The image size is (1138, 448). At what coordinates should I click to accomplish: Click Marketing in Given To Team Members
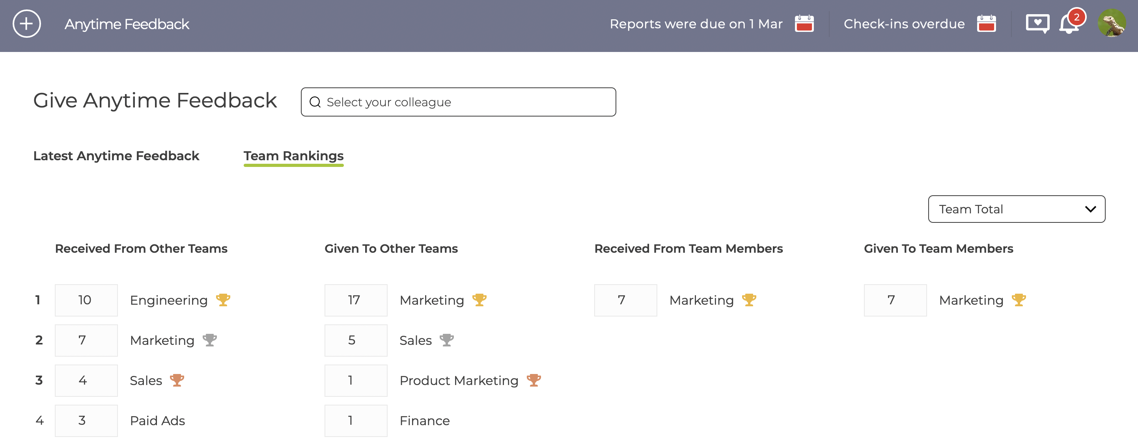971,300
